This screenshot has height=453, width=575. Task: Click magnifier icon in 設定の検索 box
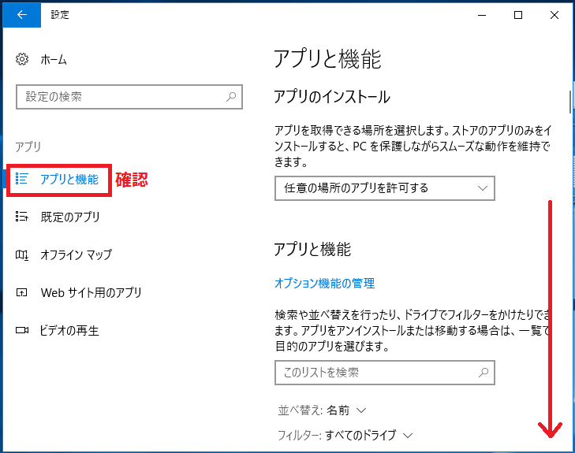tap(231, 97)
